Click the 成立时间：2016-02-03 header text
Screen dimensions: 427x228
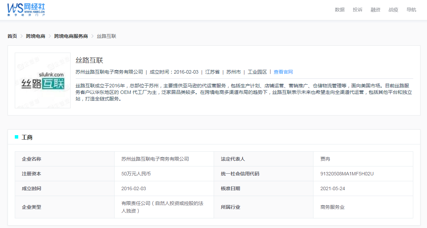tap(174, 72)
